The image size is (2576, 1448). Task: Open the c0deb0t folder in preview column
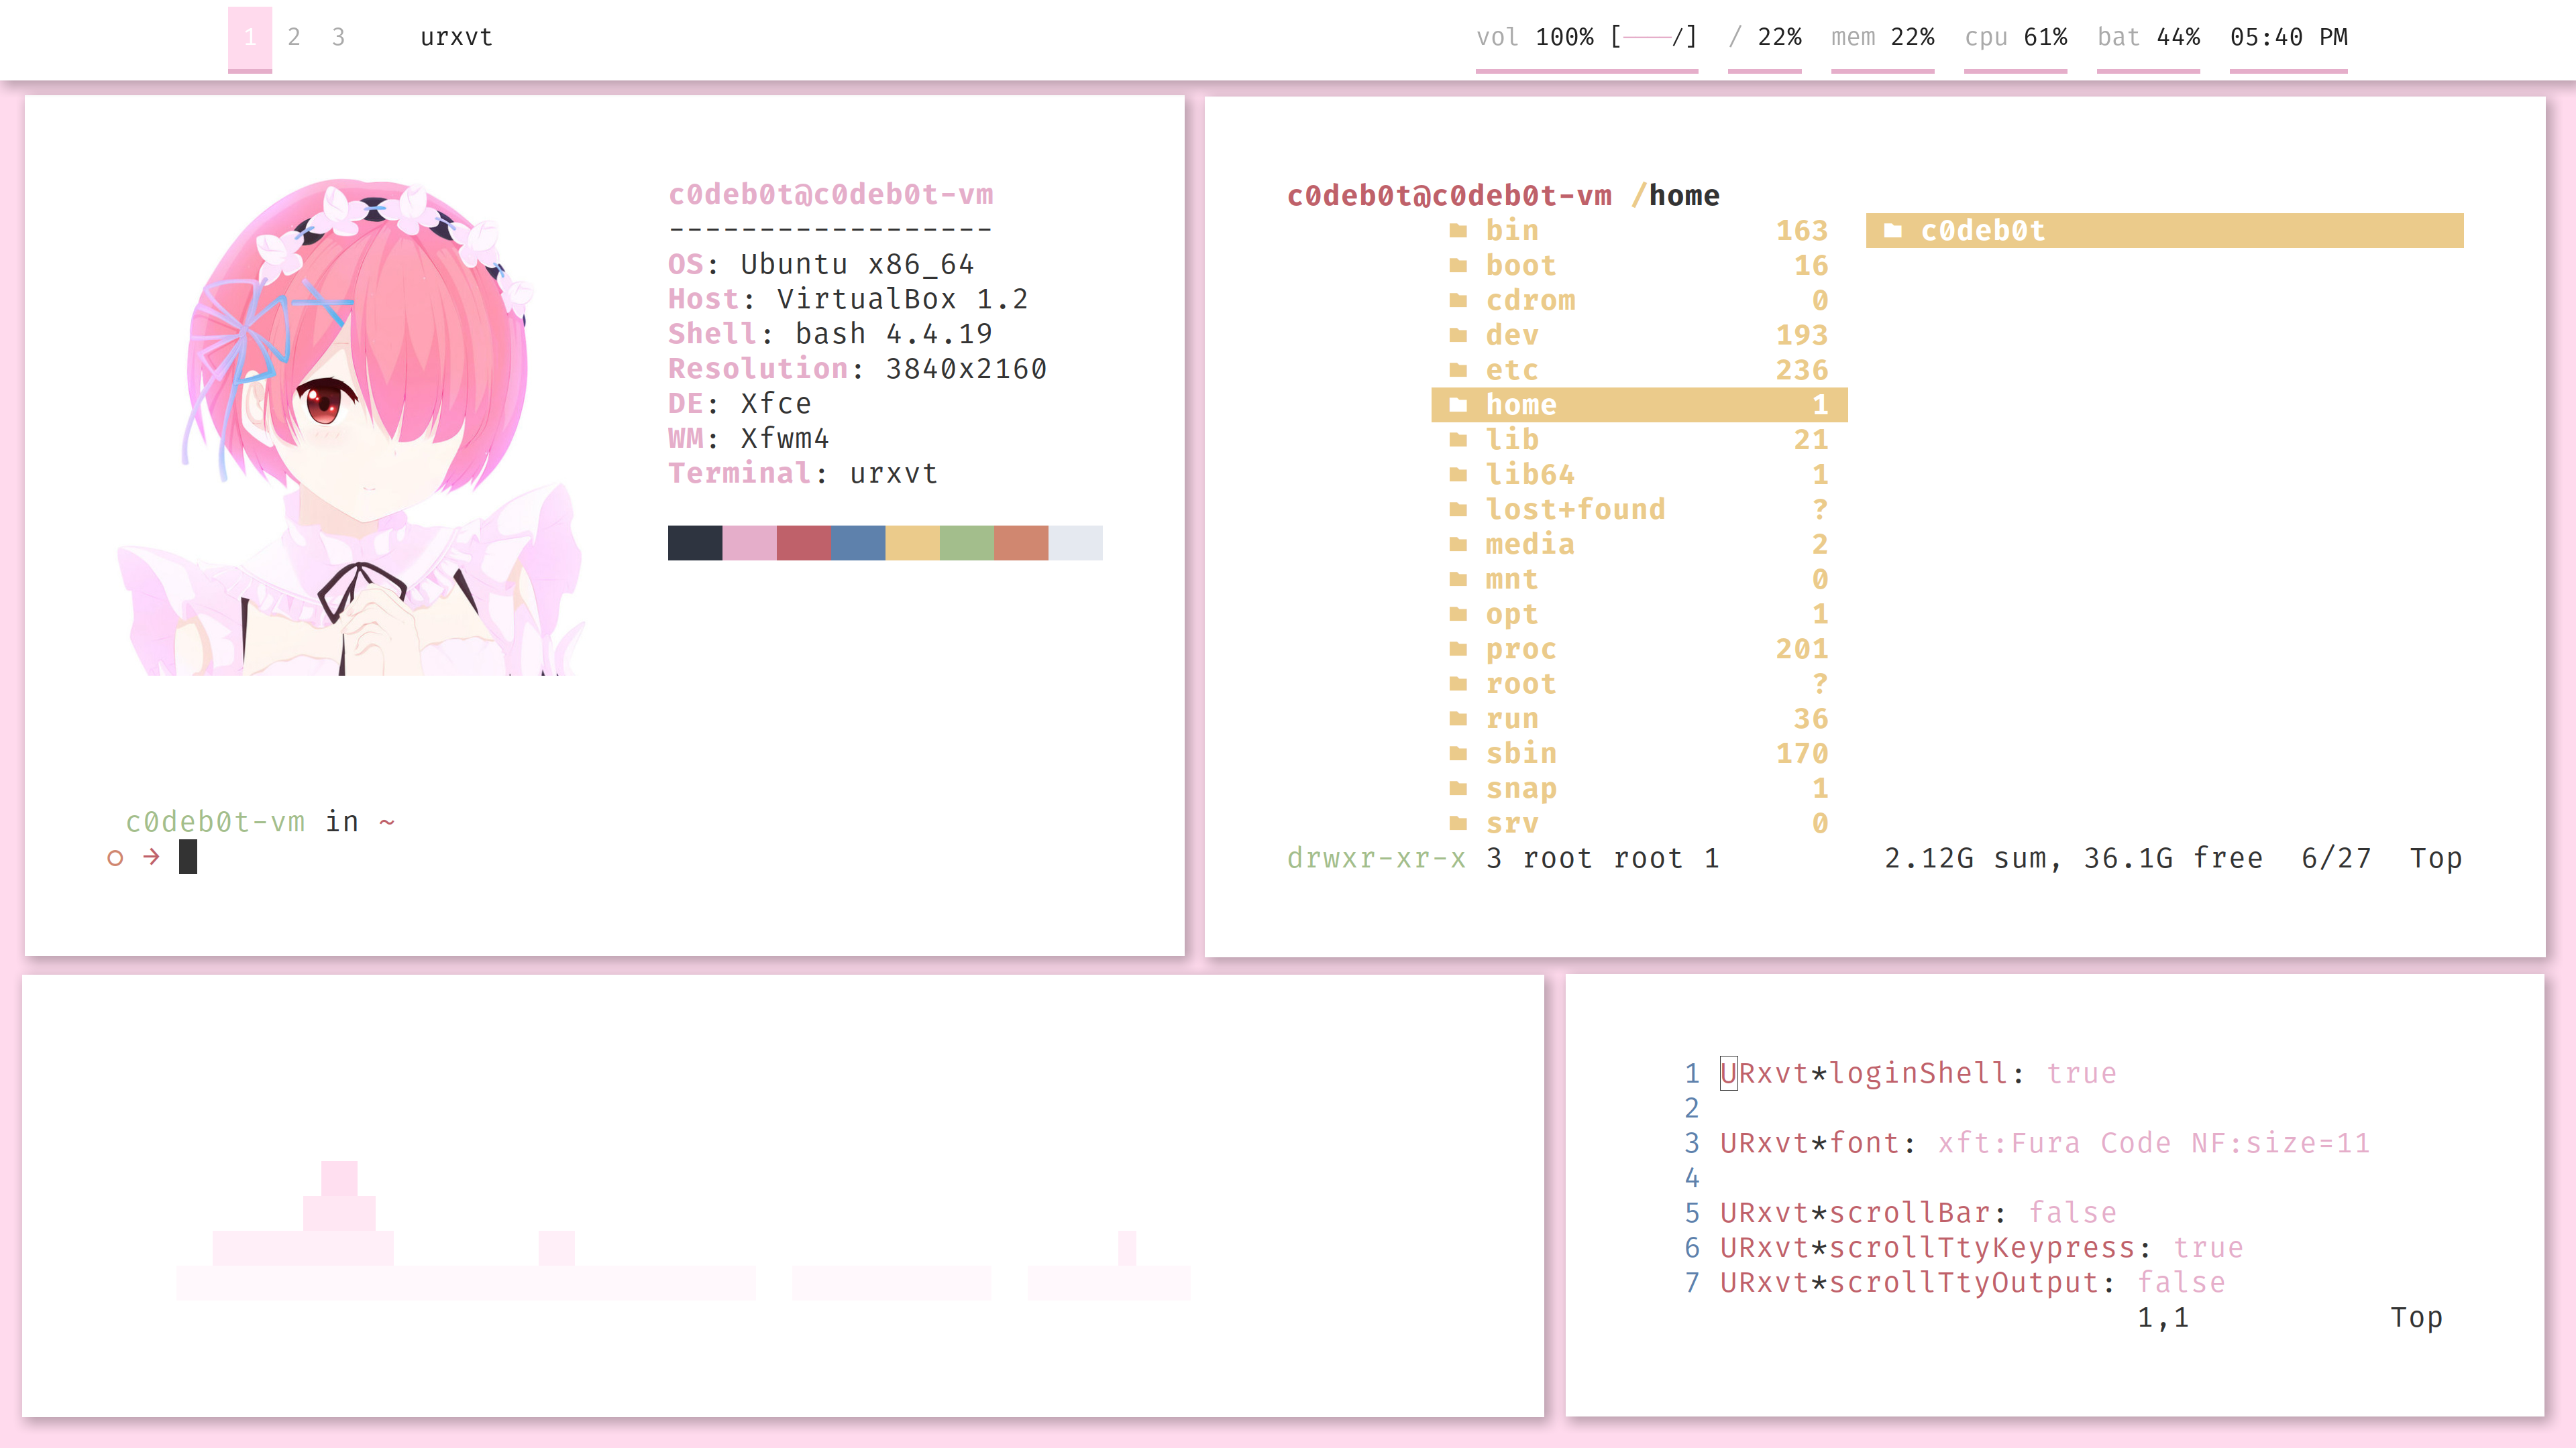1982,231
